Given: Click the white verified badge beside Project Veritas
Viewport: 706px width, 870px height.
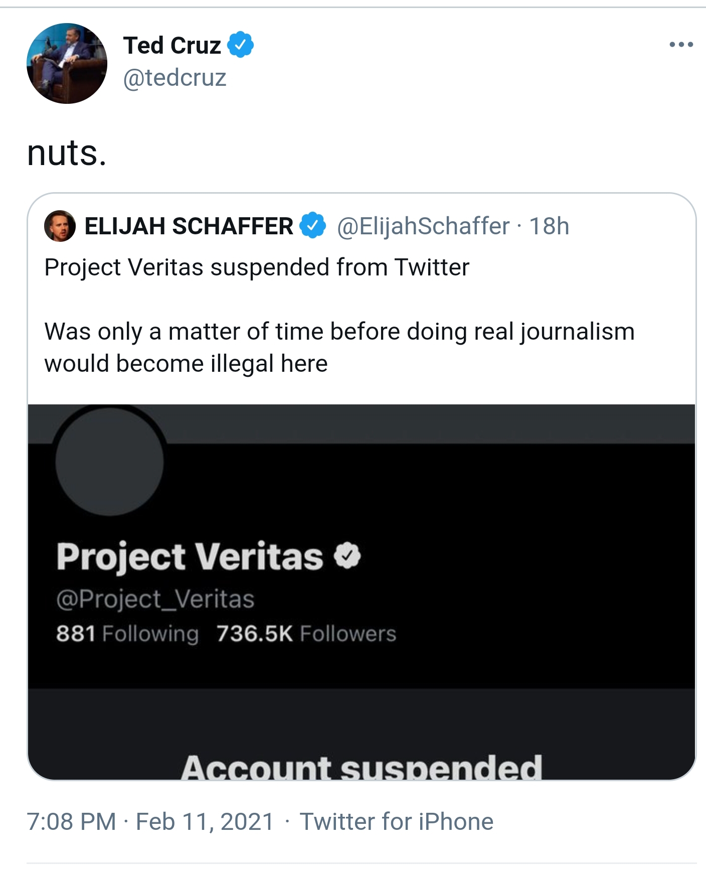Looking at the screenshot, I should coord(347,555).
